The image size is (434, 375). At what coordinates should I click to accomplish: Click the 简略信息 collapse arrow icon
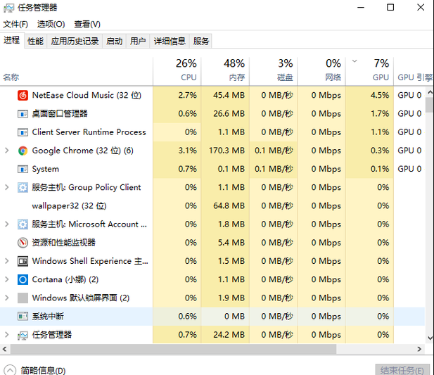click(10, 370)
